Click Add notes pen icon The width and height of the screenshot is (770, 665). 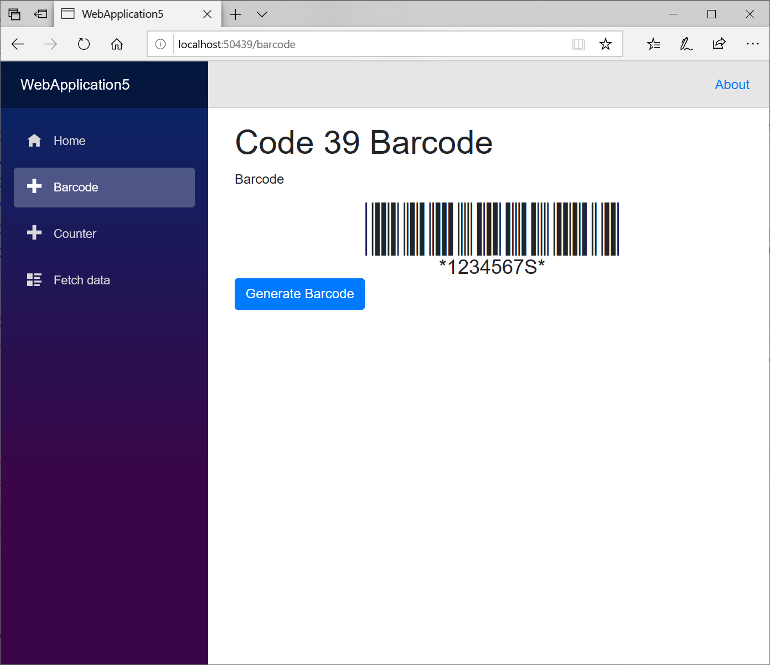click(x=686, y=44)
